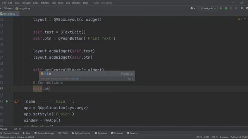
Task: Open the VCS menu
Action: pos(68,3)
